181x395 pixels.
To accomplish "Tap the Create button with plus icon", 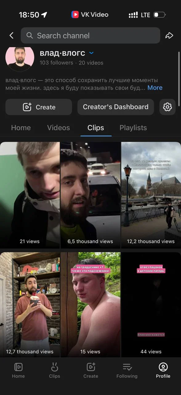I will (39, 107).
